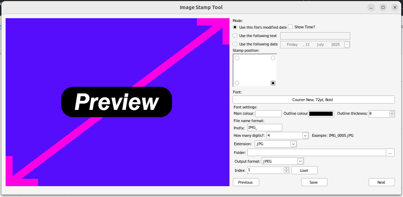Screen dimensions: 403x197
Task: Save the stamped image
Action: [x=314, y=182]
